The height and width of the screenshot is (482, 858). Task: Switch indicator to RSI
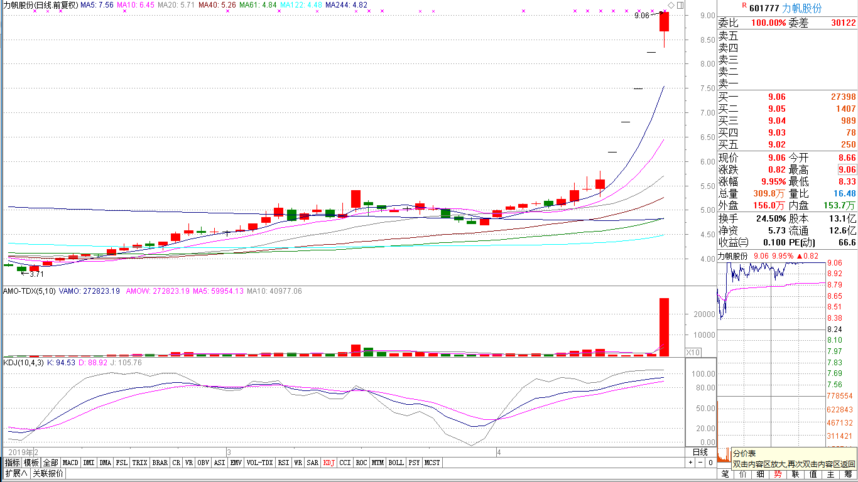coord(283,463)
